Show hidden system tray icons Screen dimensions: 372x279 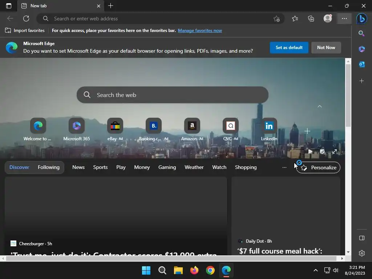316,270
